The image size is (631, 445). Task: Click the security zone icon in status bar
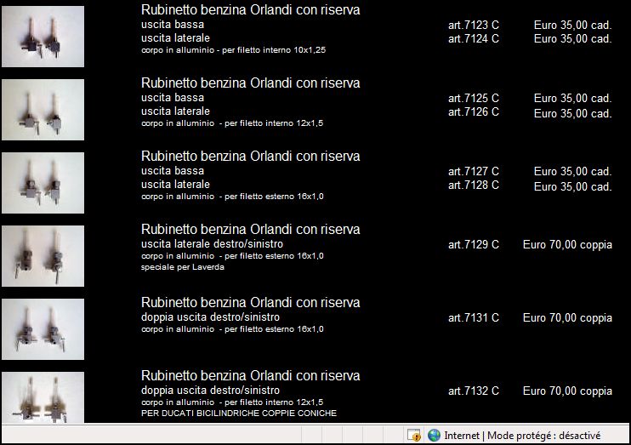[413, 436]
